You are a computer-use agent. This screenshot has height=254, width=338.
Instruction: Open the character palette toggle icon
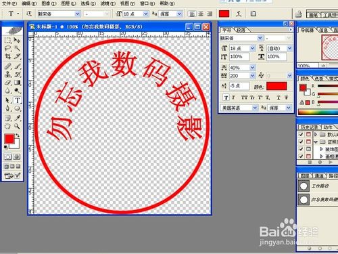pyautogui.click(x=254, y=14)
